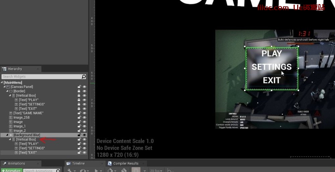Click the green +Animation button
The width and height of the screenshot is (335, 172).
[x=11, y=170]
